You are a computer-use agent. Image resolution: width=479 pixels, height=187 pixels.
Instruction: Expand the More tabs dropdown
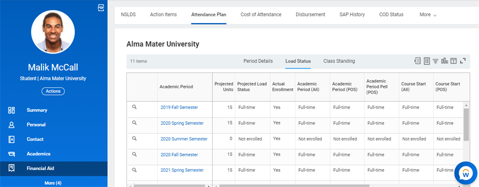coord(428,15)
